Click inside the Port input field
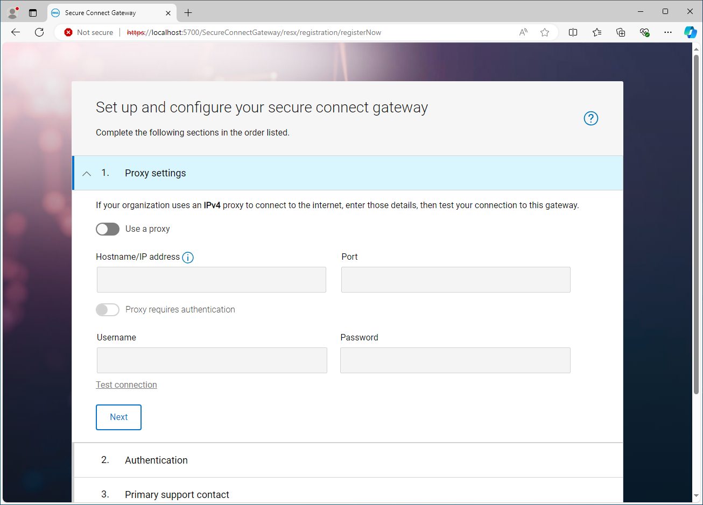Image resolution: width=703 pixels, height=505 pixels. point(455,279)
